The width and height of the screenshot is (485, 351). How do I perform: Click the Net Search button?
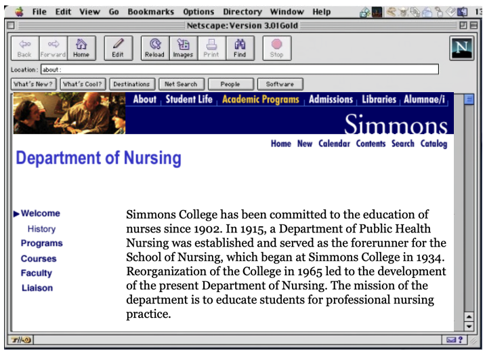coord(182,84)
